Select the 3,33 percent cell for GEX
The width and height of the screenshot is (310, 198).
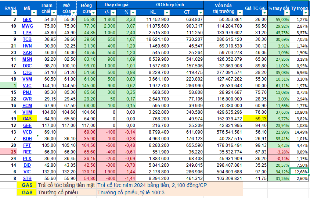click(126, 20)
